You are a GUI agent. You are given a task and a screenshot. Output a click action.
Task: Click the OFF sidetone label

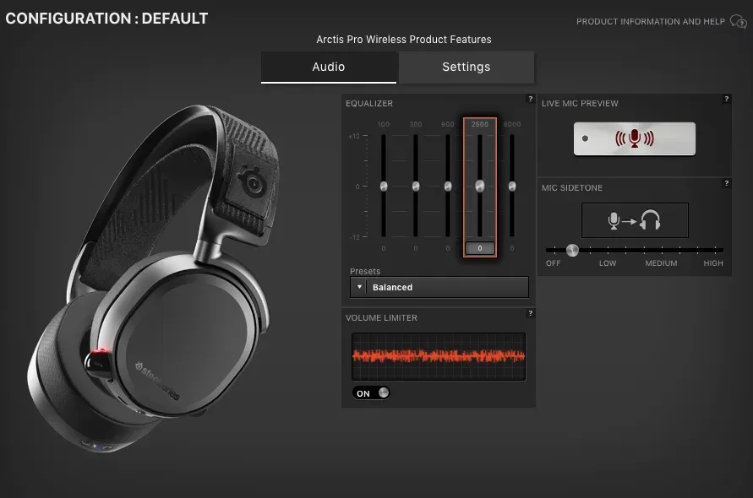pos(554,263)
